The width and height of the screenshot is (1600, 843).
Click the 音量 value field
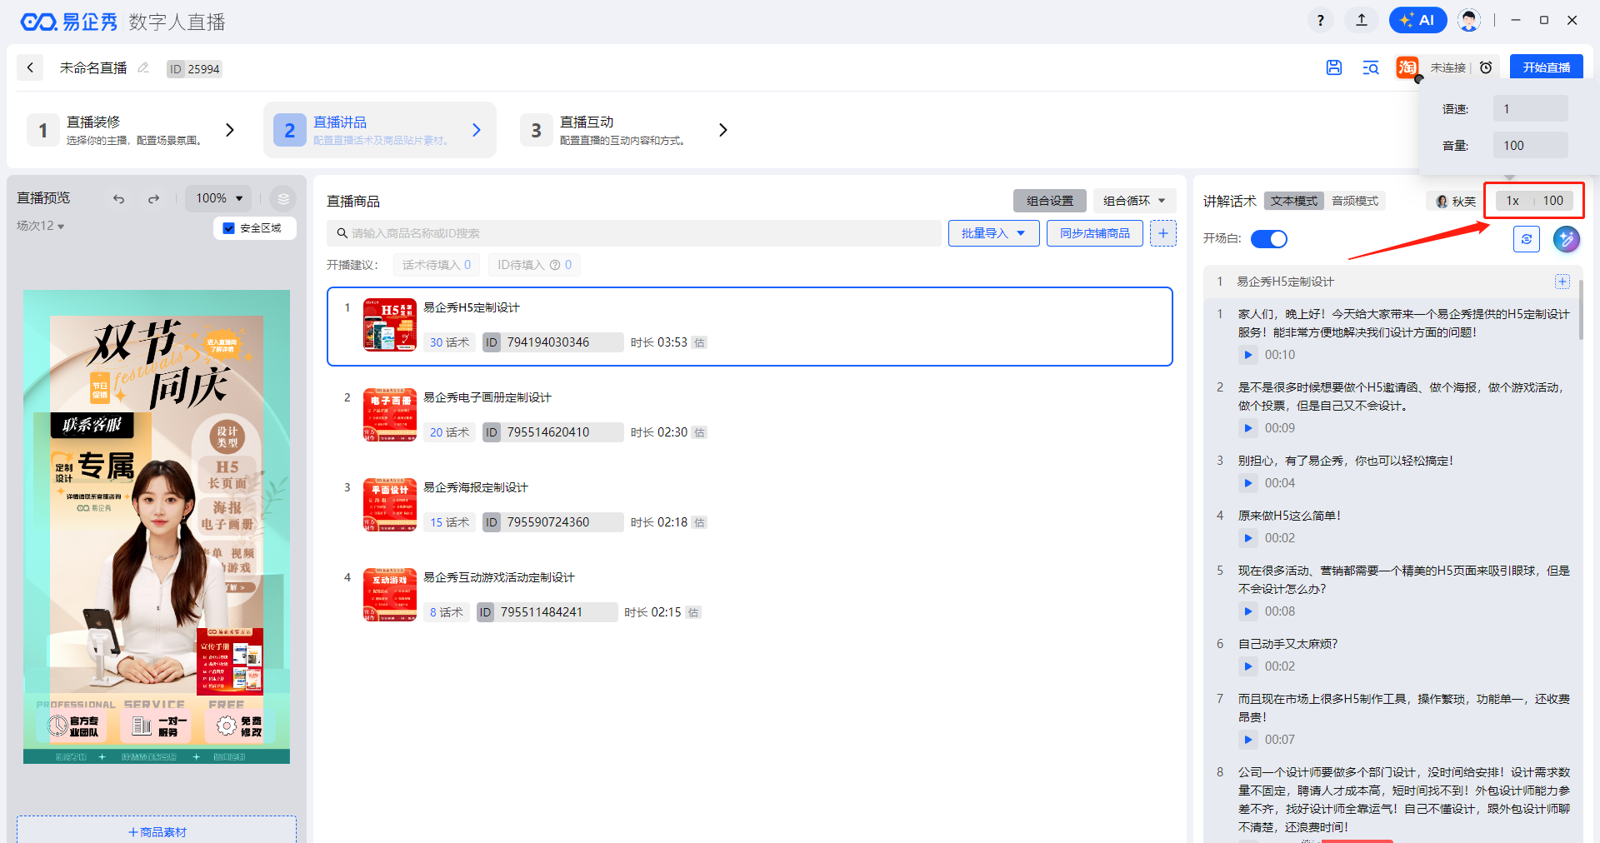point(1531,146)
